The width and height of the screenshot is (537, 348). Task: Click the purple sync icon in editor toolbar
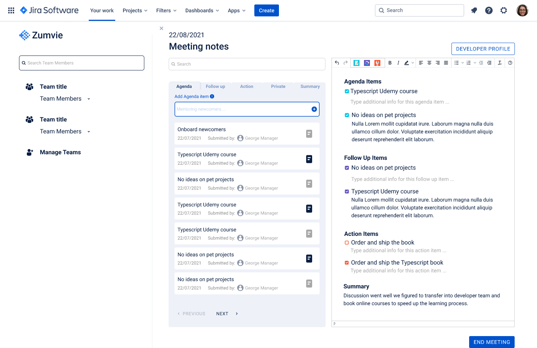tap(367, 63)
